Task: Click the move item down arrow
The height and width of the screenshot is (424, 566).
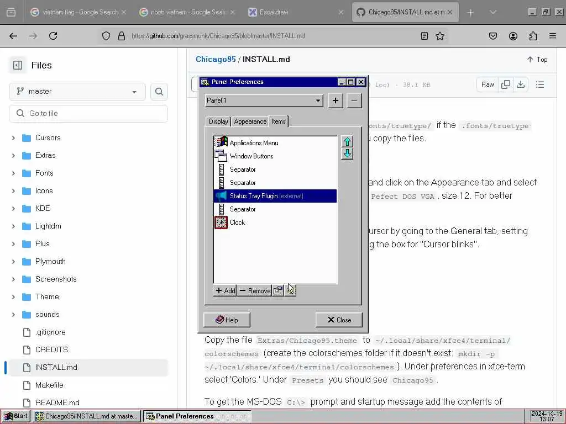Action: pos(347,153)
